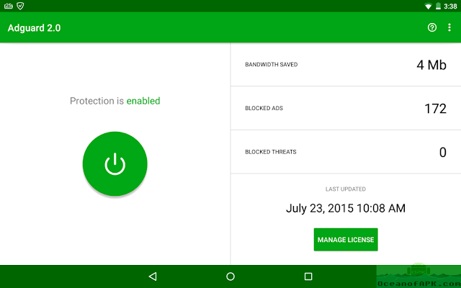Screen dimensions: 461x288
Task: Tap the Last Updated label
Action: [x=346, y=189]
